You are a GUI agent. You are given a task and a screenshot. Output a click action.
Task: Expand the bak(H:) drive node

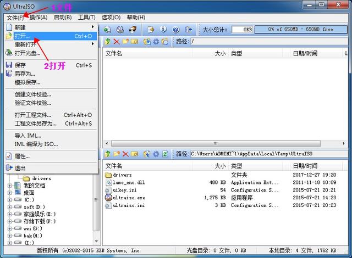[x=9, y=235]
